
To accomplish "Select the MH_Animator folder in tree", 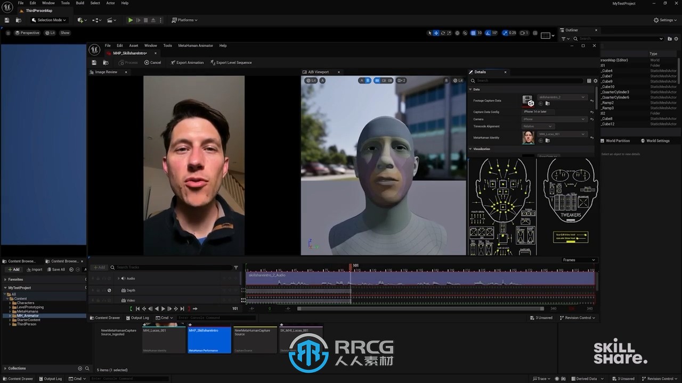I will (28, 315).
